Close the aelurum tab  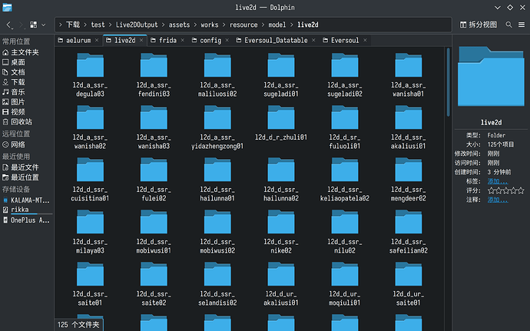point(97,40)
